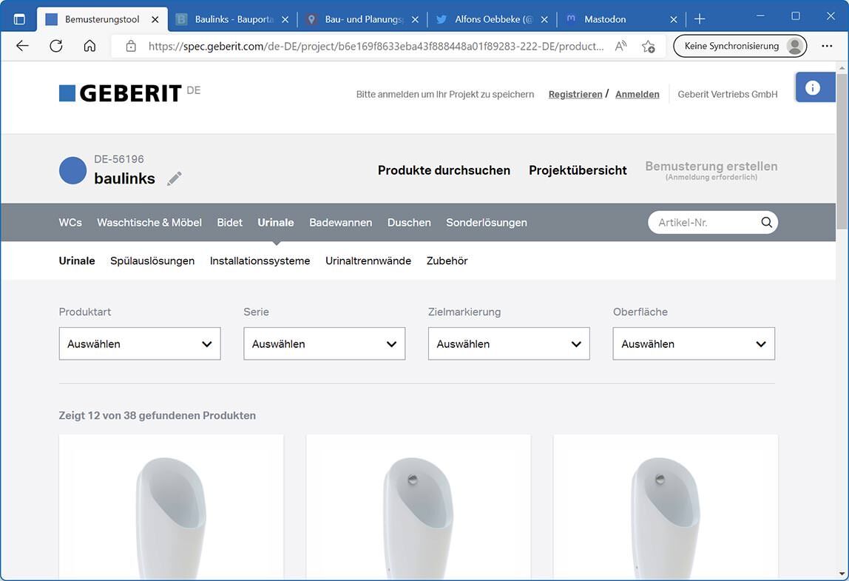Image resolution: width=849 pixels, height=581 pixels.
Task: Select the Duschen category
Action: (x=410, y=222)
